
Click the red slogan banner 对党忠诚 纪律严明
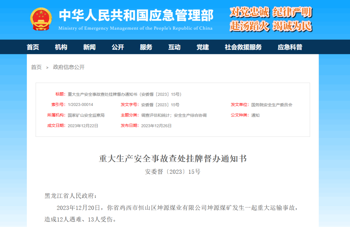pyautogui.click(x=271, y=13)
